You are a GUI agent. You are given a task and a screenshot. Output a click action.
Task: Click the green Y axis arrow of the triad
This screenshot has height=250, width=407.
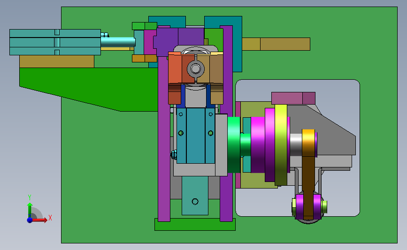30,211
